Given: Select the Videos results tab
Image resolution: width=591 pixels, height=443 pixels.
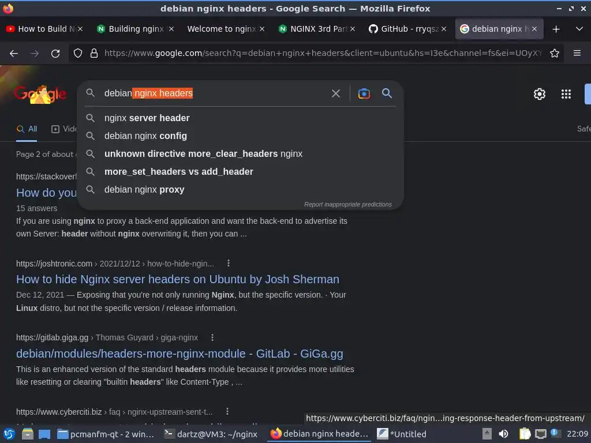Looking at the screenshot, I should click(x=63, y=129).
